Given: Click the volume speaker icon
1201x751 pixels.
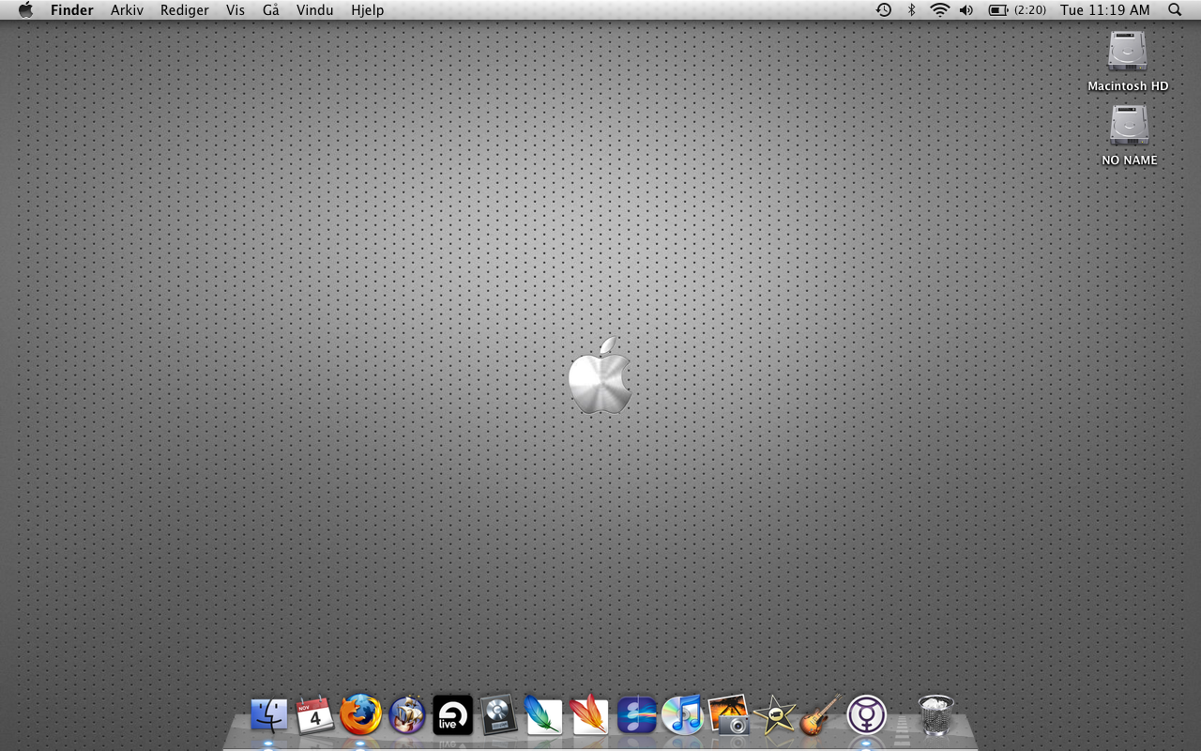Looking at the screenshot, I should coord(966,10).
